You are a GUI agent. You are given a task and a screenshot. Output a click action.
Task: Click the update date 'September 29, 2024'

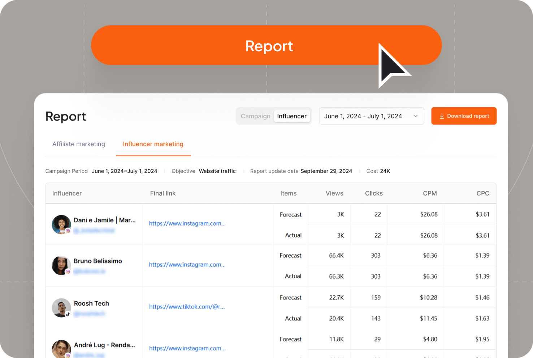326,171
